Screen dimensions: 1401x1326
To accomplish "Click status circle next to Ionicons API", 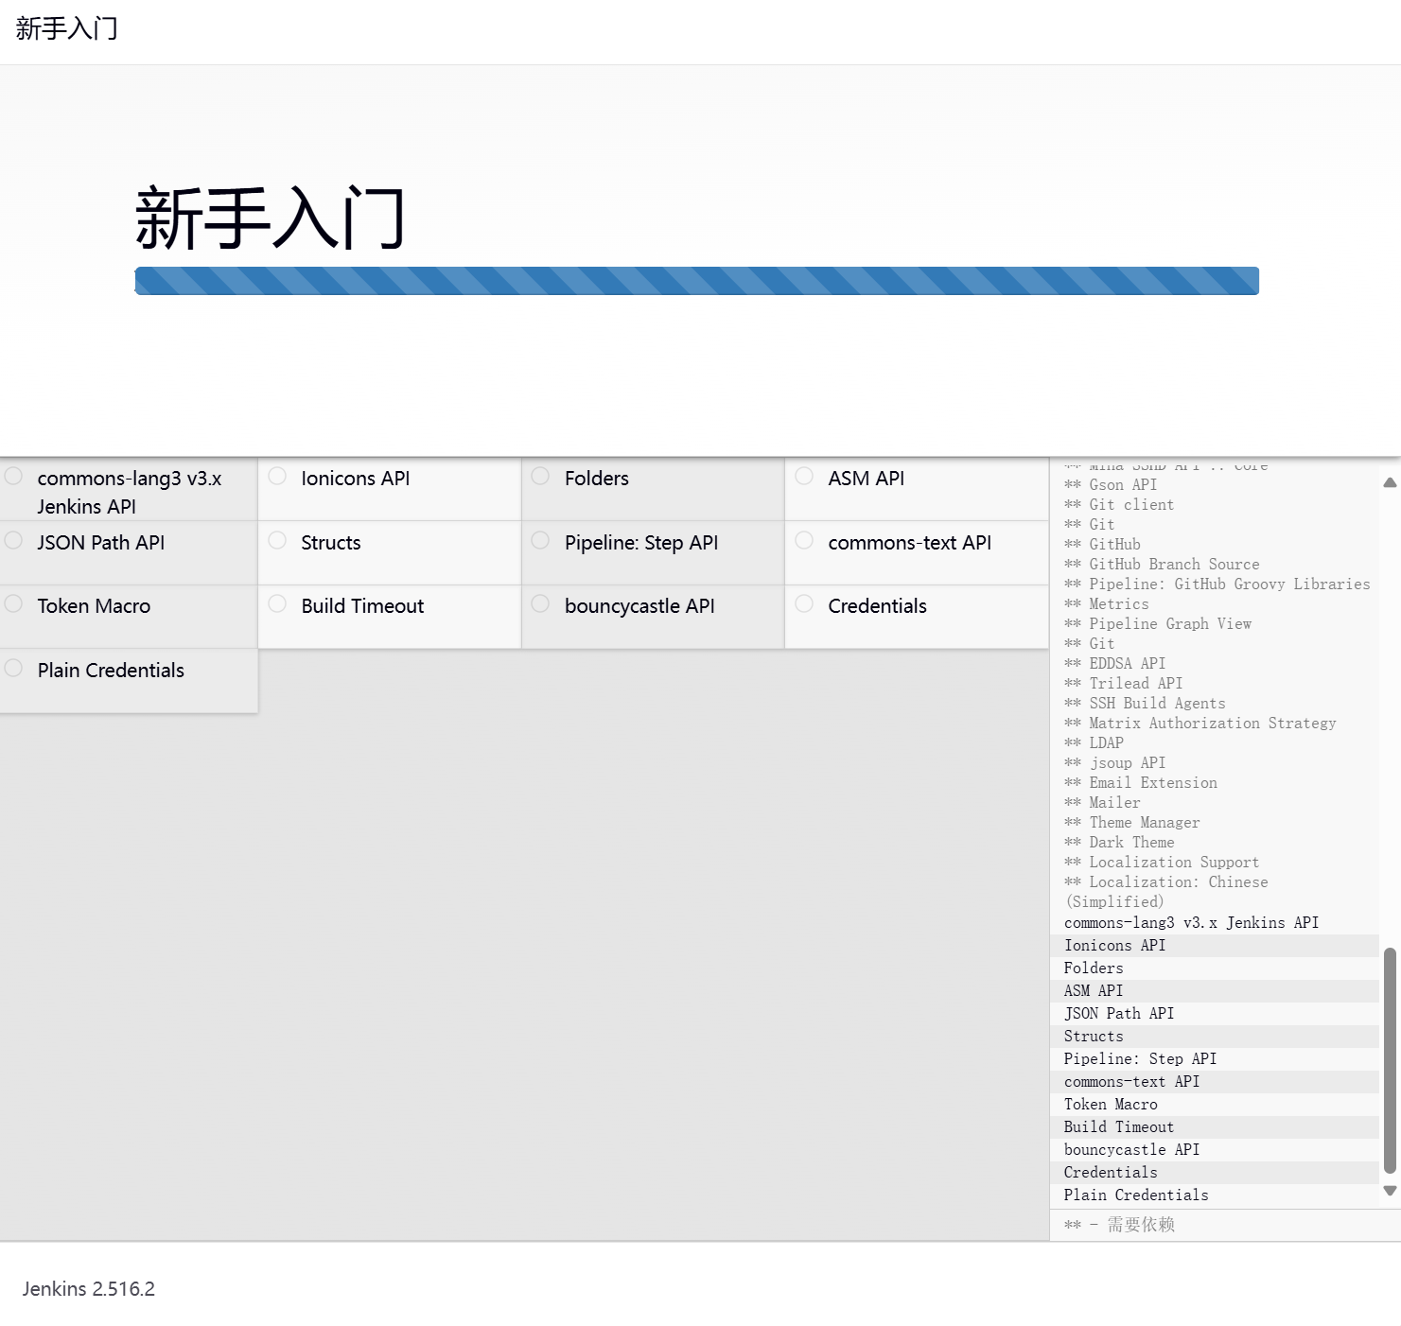I will (277, 476).
